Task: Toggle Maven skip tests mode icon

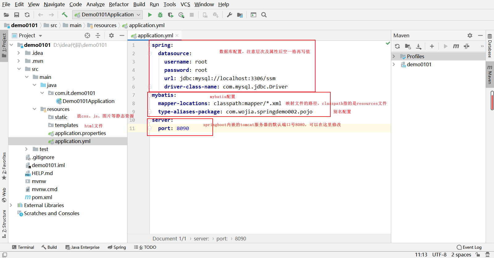Action: click(x=467, y=46)
